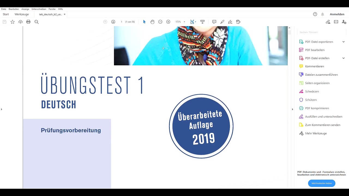The width and height of the screenshot is (349, 196).
Task: Open Schwärzen redaction tool
Action: click(x=309, y=91)
